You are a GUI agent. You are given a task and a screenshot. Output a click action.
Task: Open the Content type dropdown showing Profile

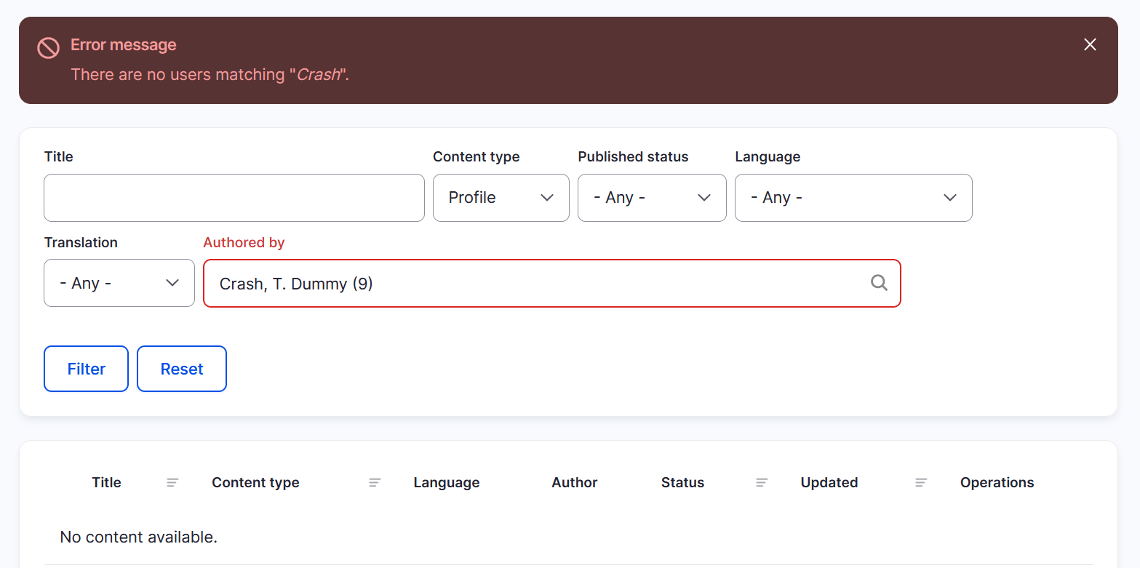pos(501,197)
